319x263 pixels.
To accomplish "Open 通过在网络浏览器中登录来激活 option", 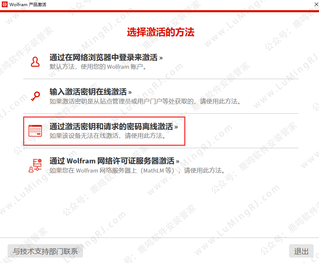I will tap(104, 58).
